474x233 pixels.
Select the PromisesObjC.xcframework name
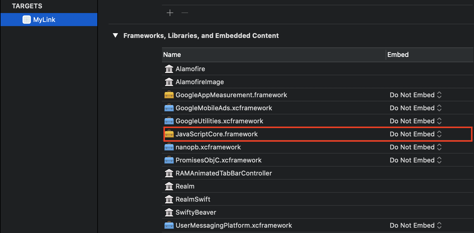click(x=219, y=160)
